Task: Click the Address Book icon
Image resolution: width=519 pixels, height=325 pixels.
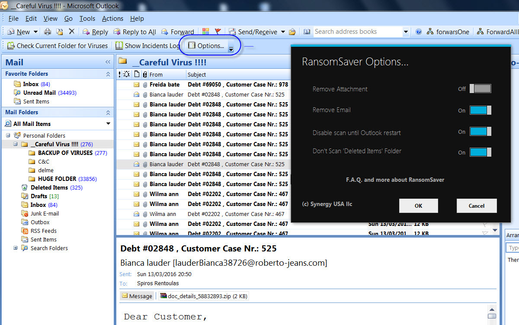Action: pos(307,32)
